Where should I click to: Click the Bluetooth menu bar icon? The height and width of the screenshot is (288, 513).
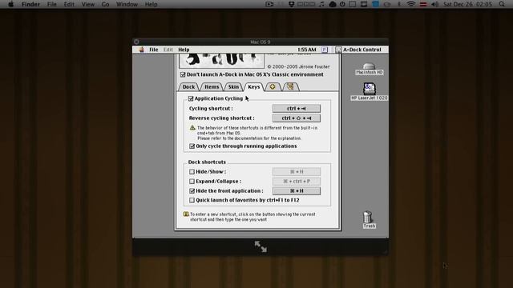click(399, 4)
